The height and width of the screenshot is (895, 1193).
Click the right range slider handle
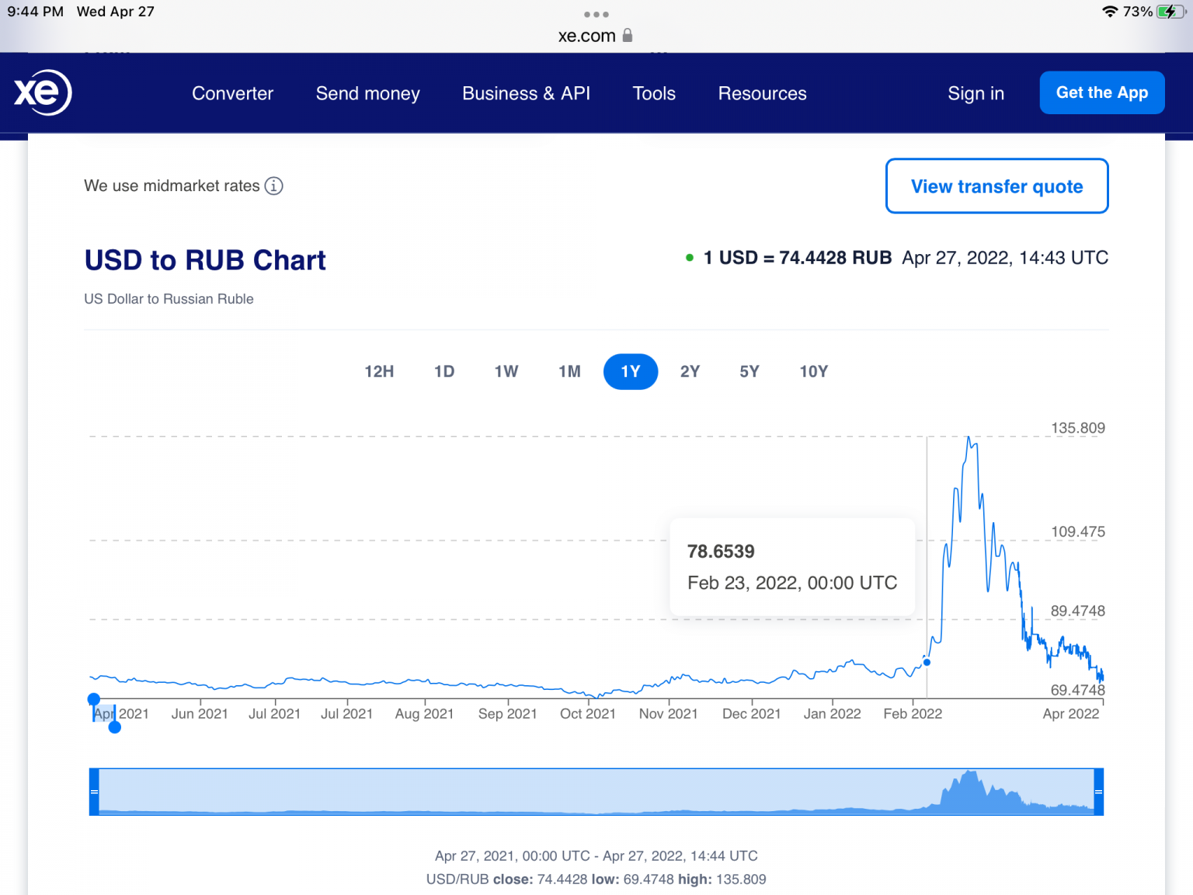tap(1099, 792)
